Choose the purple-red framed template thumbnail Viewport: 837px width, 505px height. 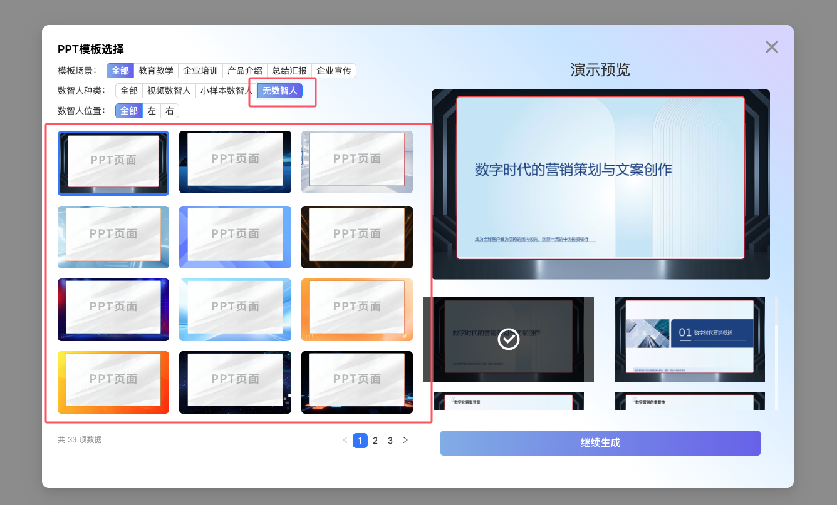point(113,310)
